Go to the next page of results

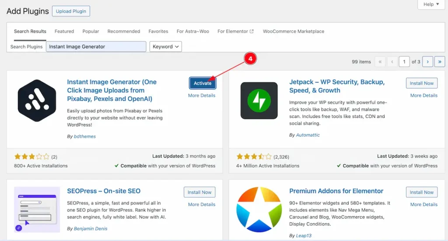coord(428,62)
